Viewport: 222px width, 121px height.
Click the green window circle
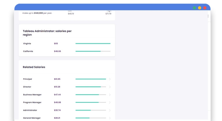point(194,8)
